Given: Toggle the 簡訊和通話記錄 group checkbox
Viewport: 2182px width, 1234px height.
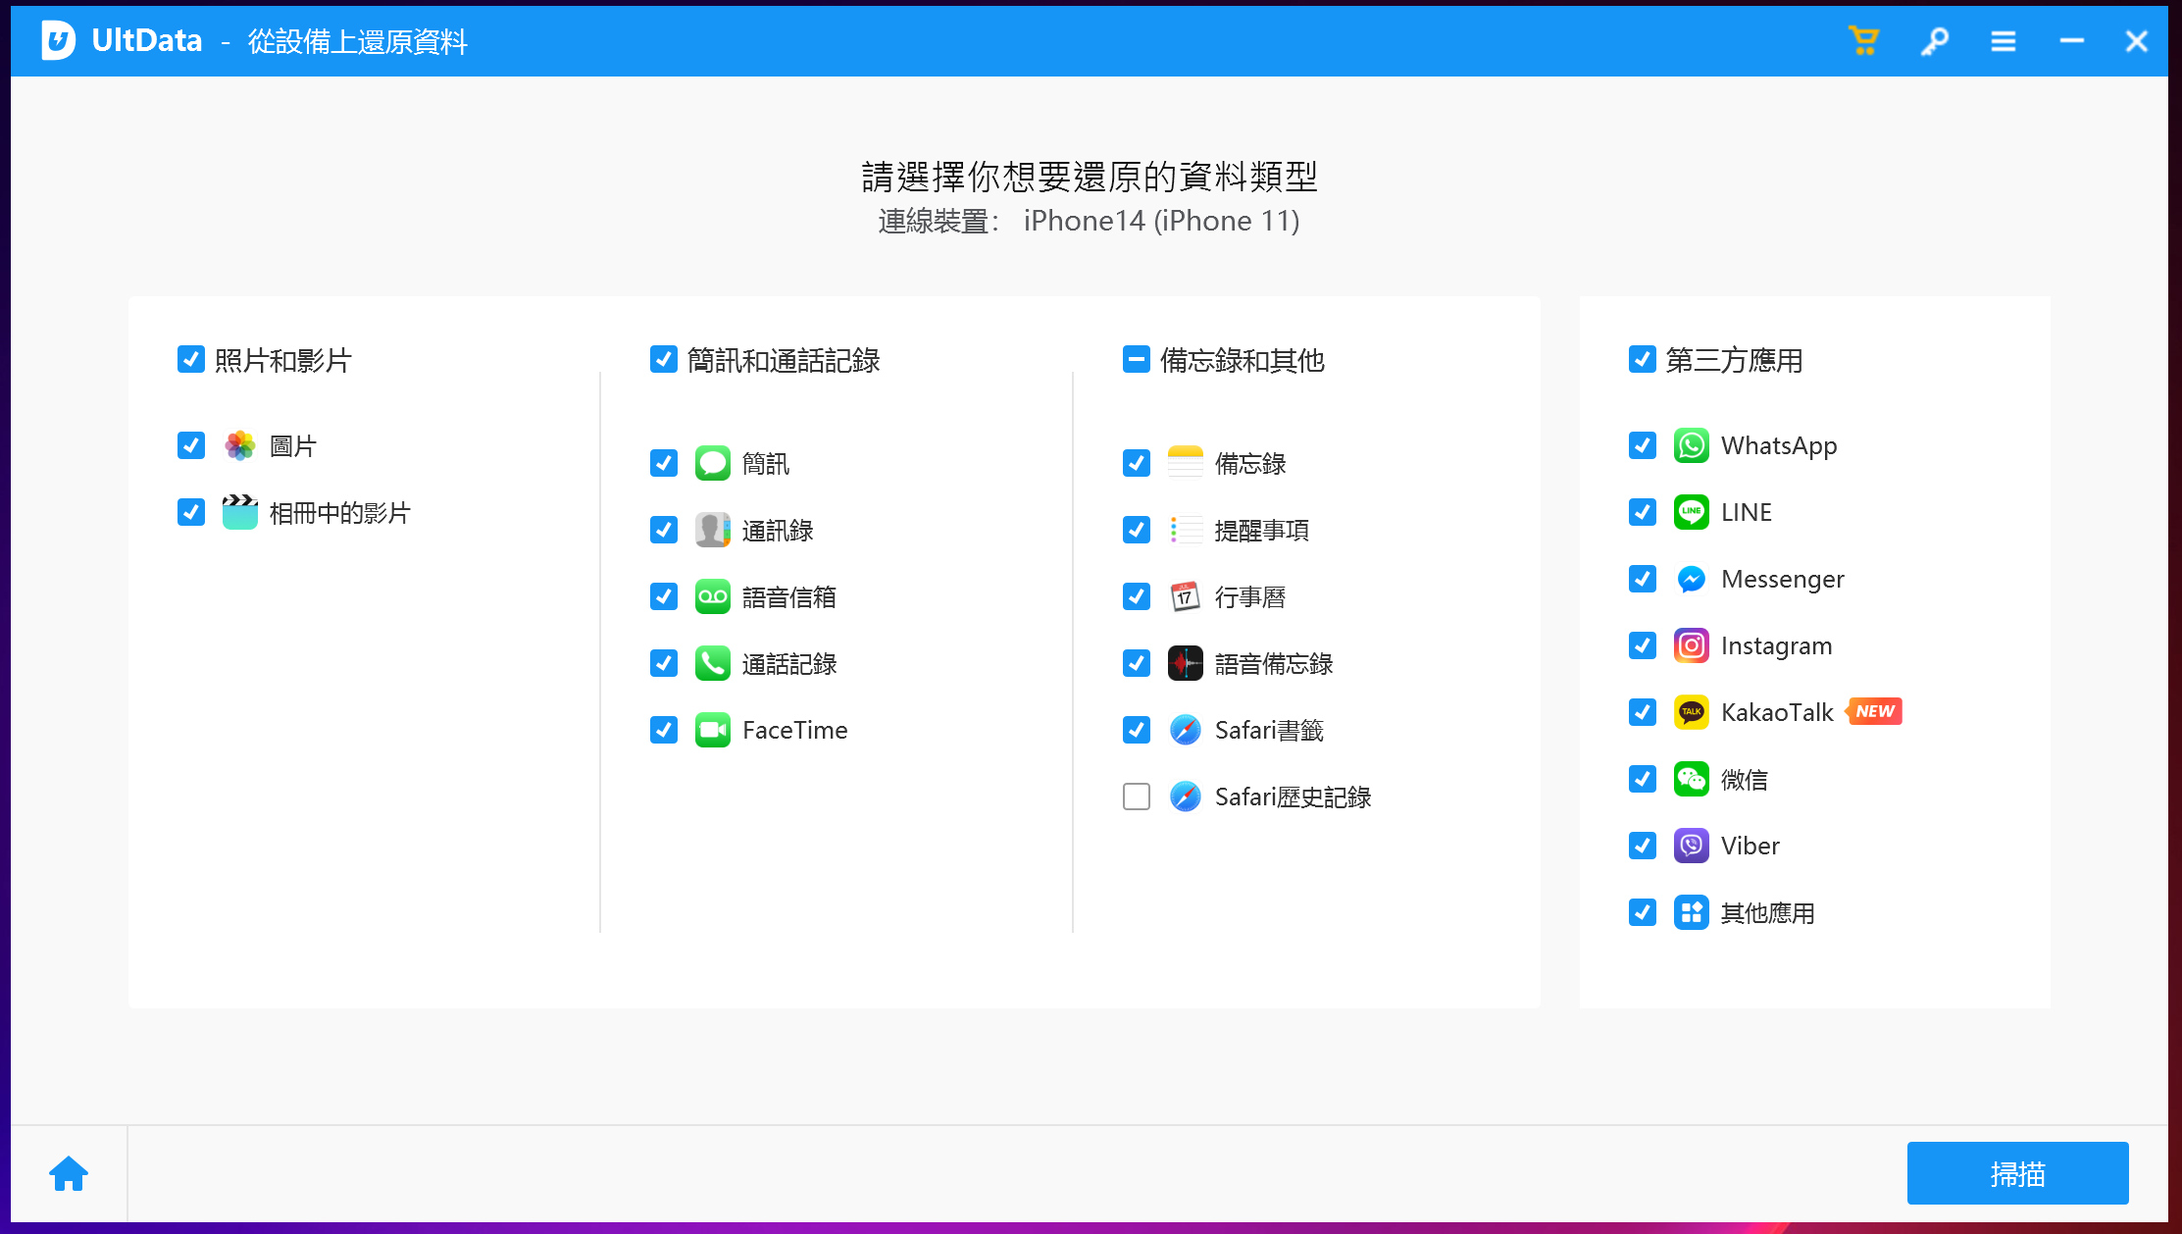Looking at the screenshot, I should [664, 359].
